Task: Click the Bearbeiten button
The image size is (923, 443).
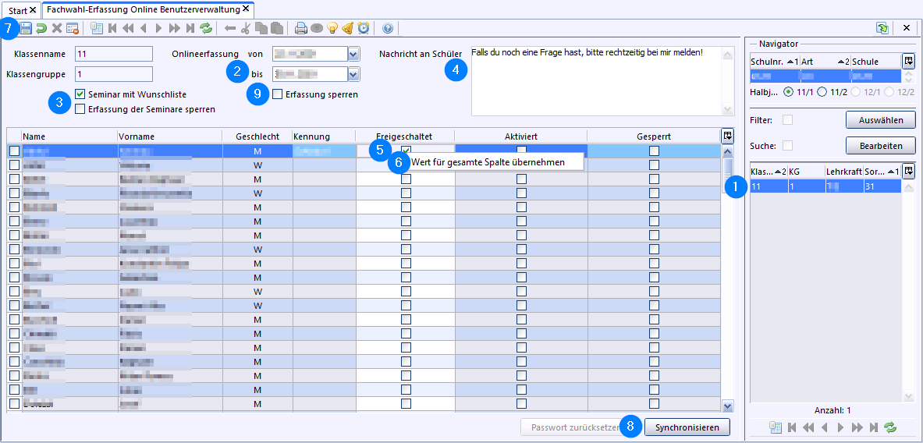Action: click(x=881, y=145)
